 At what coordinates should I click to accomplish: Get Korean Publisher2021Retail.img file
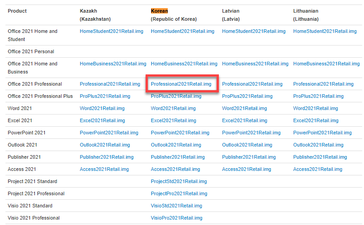[x=178, y=157]
